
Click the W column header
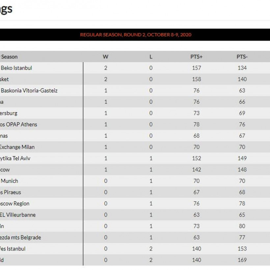pyautogui.click(x=105, y=57)
